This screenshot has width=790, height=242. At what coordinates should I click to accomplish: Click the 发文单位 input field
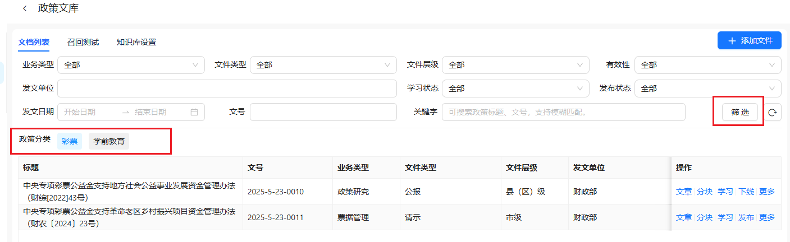tap(227, 89)
